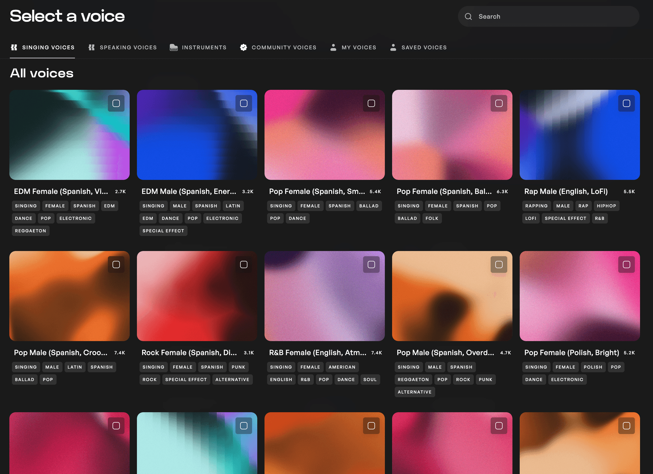This screenshot has width=653, height=474.
Task: Click the Instruments piano icon
Action: (x=173, y=47)
